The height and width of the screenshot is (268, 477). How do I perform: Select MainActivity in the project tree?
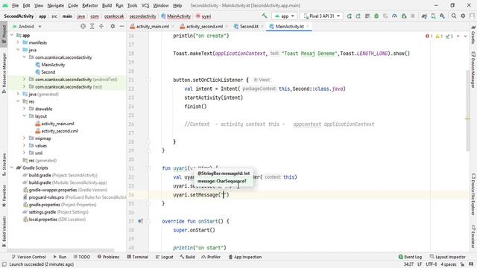tap(53, 65)
